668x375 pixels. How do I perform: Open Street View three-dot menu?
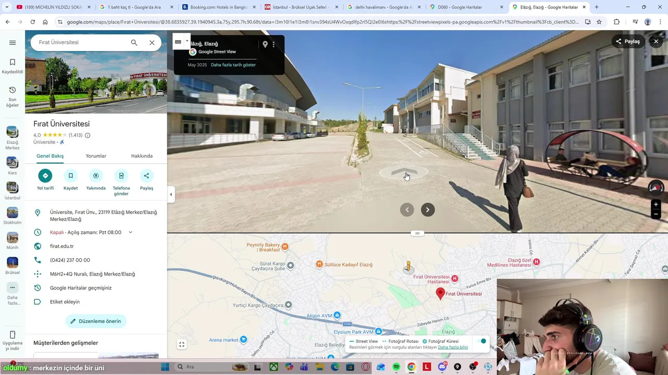coord(273,44)
